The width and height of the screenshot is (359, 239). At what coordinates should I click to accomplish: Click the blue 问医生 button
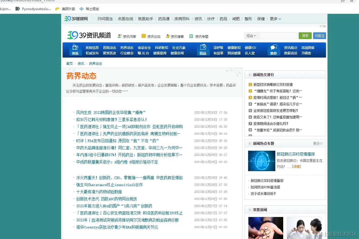point(320,36)
